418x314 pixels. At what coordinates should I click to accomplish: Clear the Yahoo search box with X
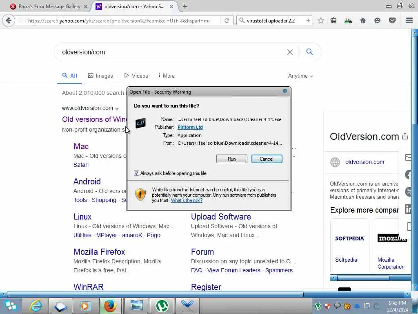tap(290, 52)
